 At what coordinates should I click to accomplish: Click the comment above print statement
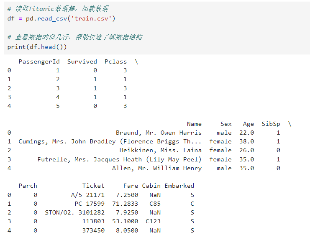[x=75, y=37]
